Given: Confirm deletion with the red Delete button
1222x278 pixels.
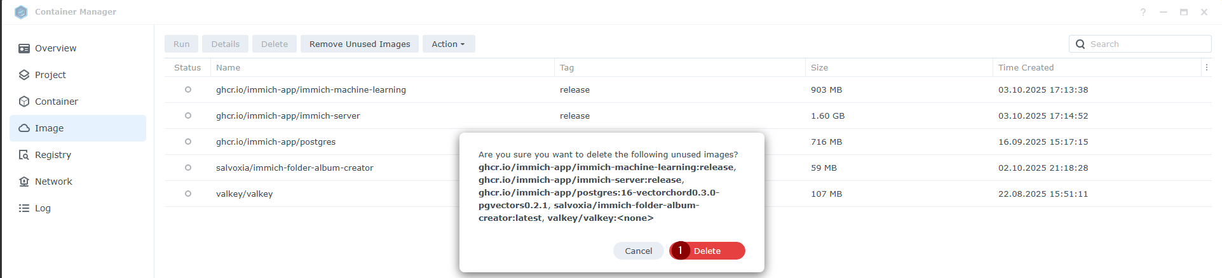Looking at the screenshot, I should 707,251.
